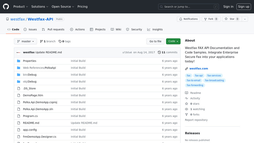Open the PolkaApi folder name
The height and width of the screenshot is (143, 254).
(x=50, y=68)
